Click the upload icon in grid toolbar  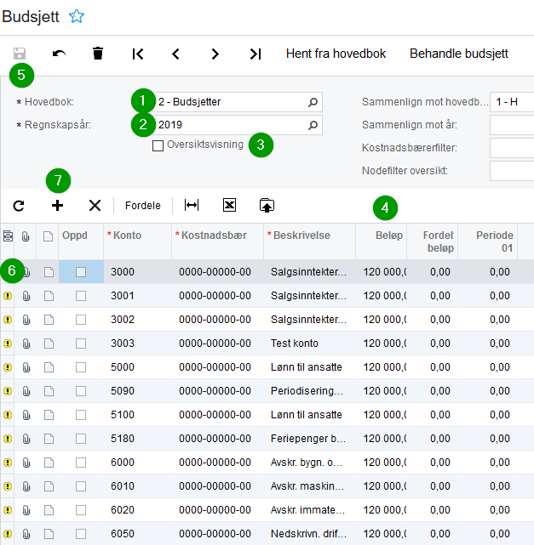267,205
